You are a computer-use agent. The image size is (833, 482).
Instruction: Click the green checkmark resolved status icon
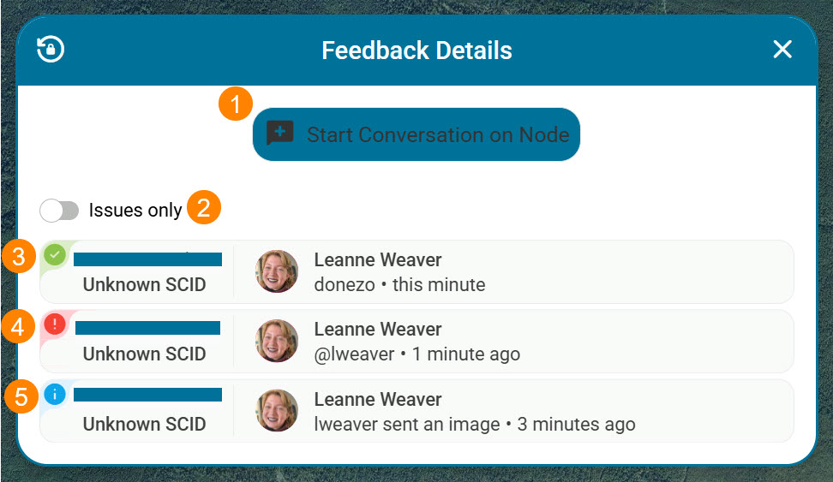[x=55, y=253]
